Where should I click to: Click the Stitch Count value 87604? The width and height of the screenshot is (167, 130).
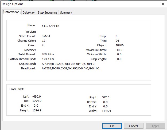click(x=46, y=36)
